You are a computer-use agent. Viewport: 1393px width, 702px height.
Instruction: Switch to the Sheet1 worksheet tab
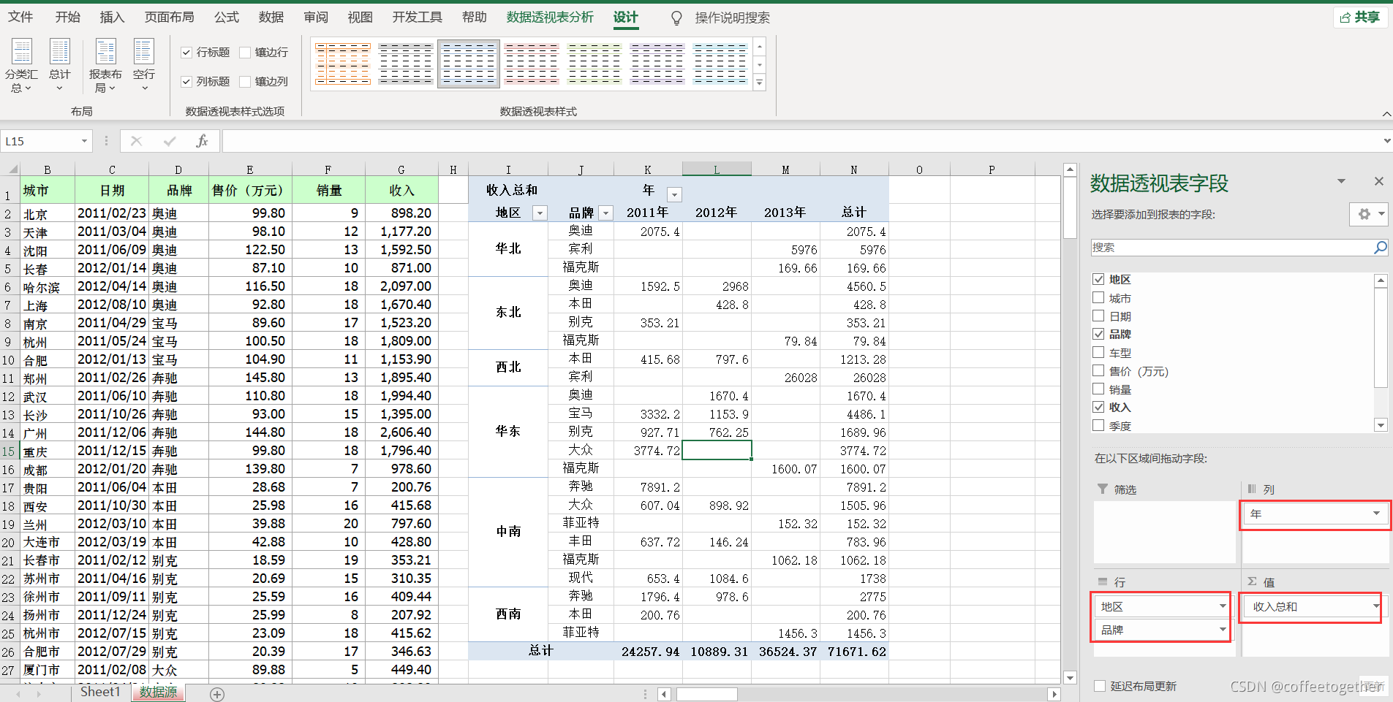pyautogui.click(x=100, y=692)
